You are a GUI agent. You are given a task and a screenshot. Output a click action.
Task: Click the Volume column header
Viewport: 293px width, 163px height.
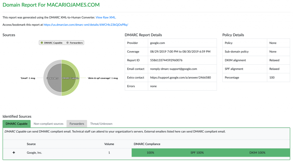pyautogui.click(x=109, y=144)
